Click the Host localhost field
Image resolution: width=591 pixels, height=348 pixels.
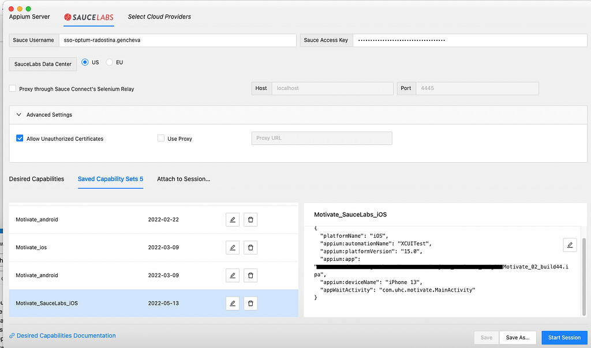coord(332,88)
